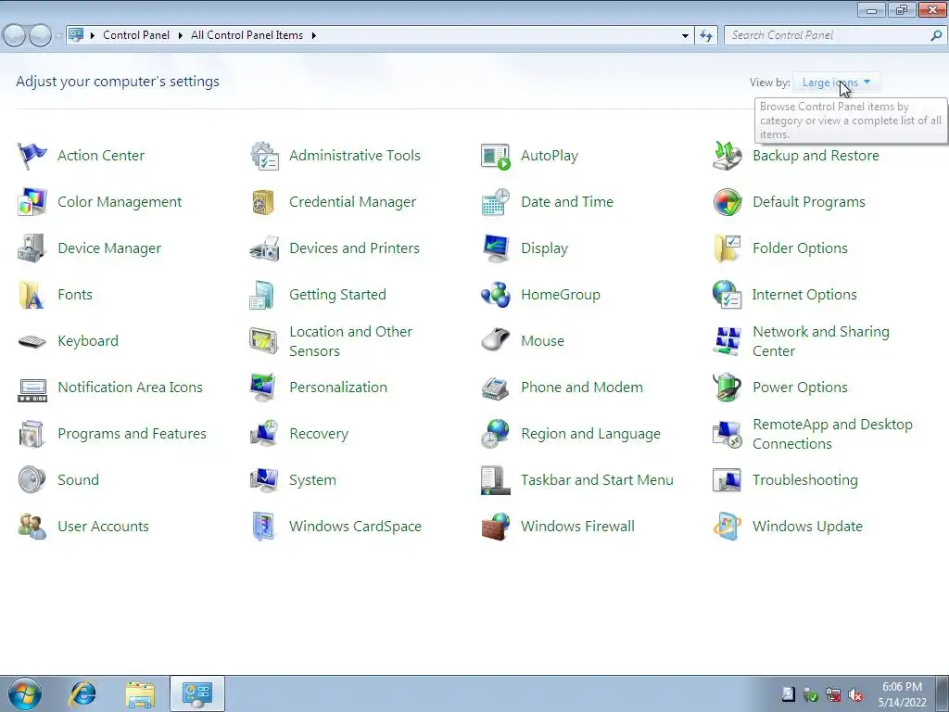
Task: Open Region and Language settings
Action: coord(590,434)
